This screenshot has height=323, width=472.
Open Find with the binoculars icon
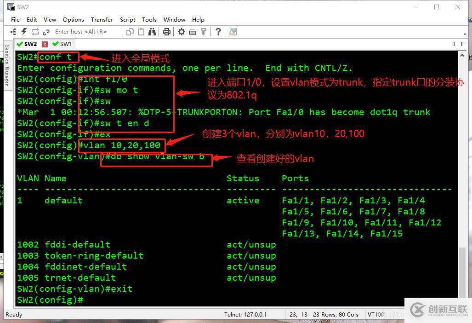[152, 32]
